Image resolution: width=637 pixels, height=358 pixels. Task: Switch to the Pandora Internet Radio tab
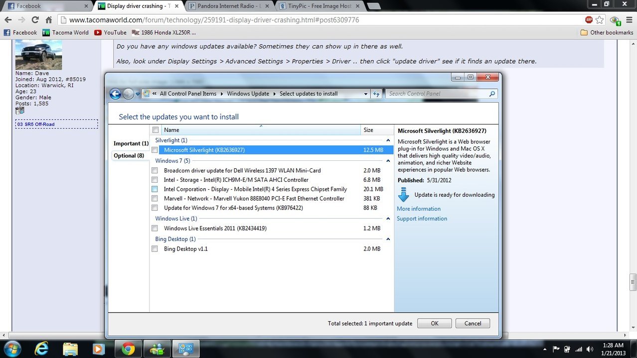tap(229, 6)
